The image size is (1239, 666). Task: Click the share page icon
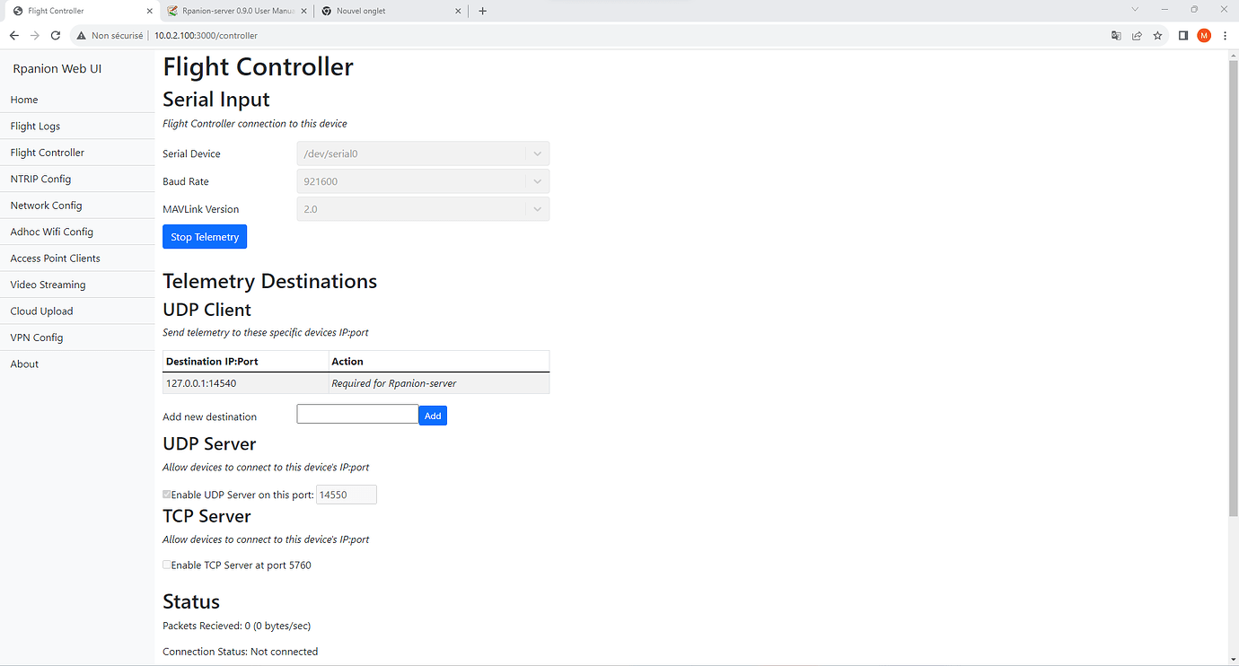click(x=1137, y=36)
